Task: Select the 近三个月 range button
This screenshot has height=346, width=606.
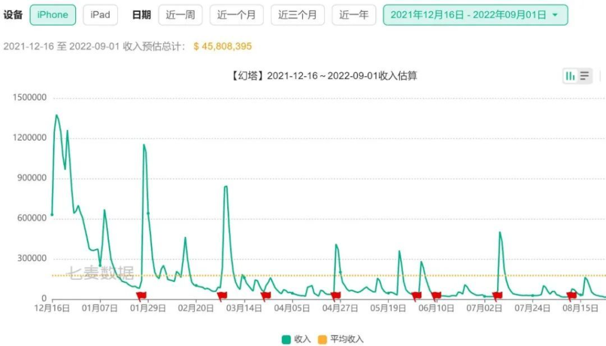Action: (298, 15)
